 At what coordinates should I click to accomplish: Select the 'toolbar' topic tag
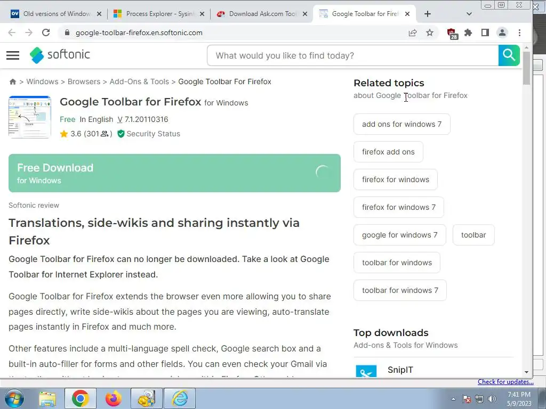473,235
